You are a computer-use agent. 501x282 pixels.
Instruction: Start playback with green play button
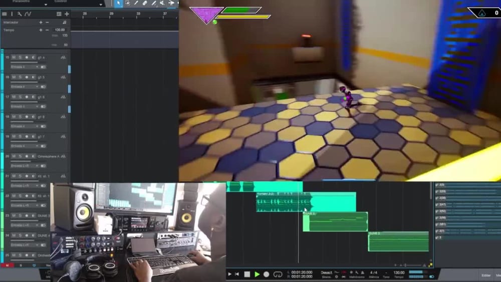click(257, 274)
